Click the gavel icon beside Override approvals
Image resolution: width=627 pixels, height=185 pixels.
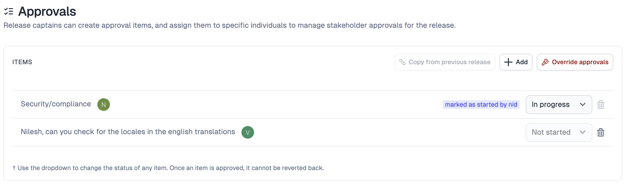click(545, 62)
